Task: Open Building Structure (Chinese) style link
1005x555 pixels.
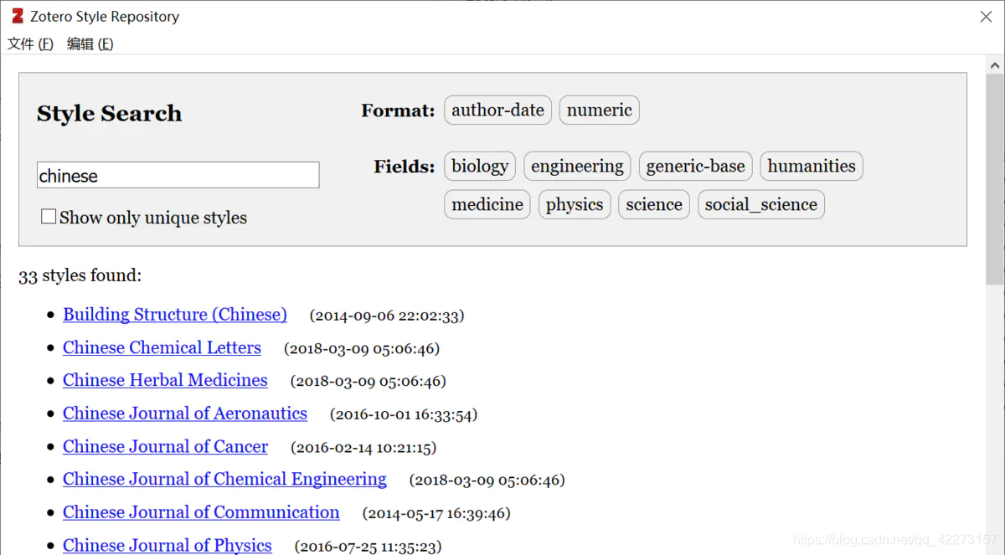Action: point(175,315)
